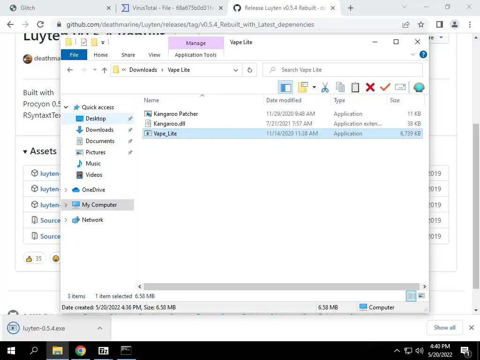480x360 pixels.
Task: Open the View ribbon tab
Action: [x=154, y=55]
